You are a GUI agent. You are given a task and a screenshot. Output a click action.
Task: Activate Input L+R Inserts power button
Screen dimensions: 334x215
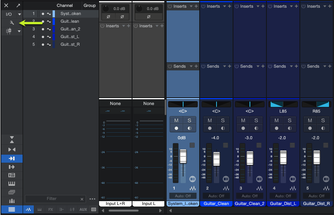[103, 26]
